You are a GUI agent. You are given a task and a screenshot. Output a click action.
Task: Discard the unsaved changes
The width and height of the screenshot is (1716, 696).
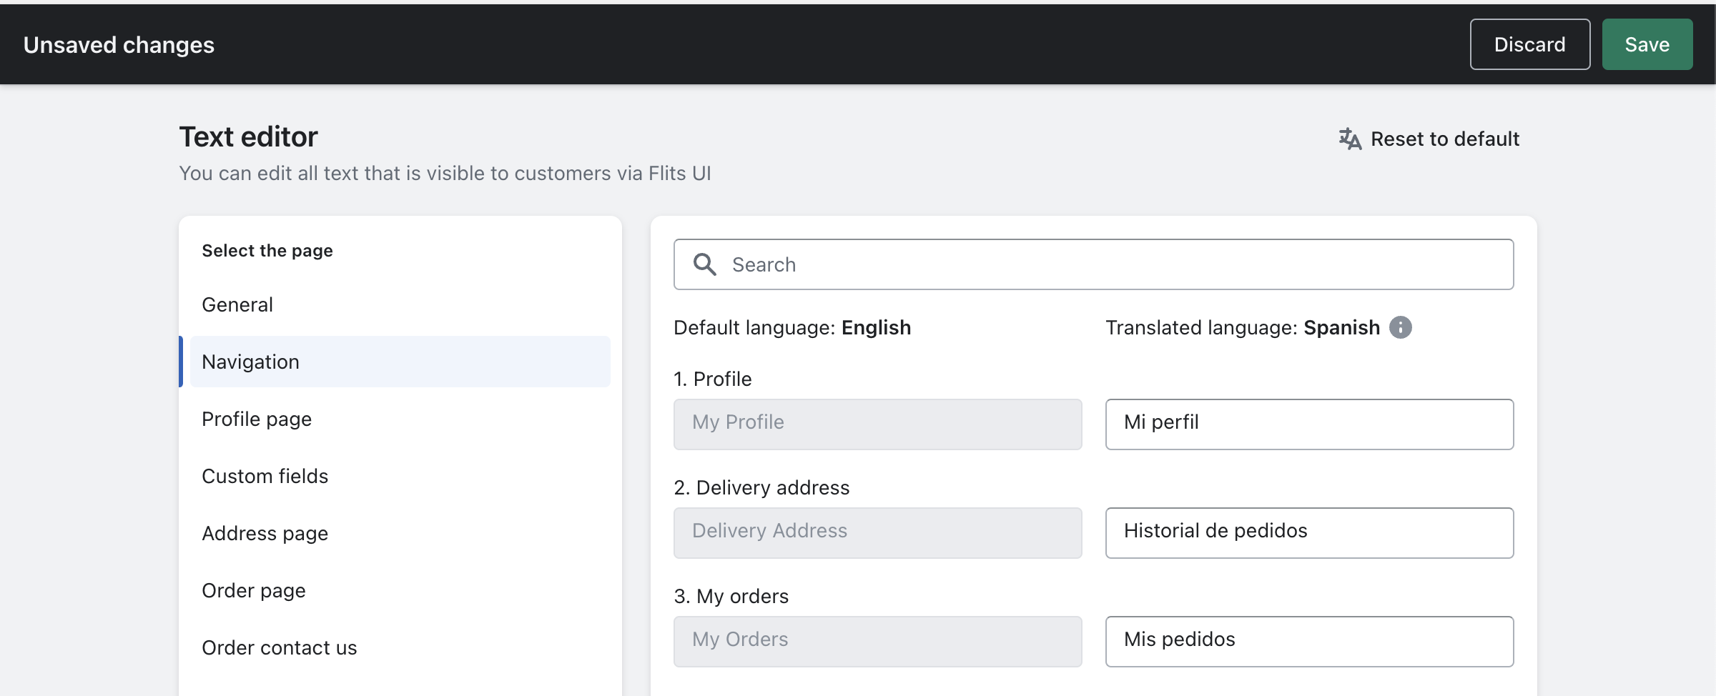point(1529,44)
